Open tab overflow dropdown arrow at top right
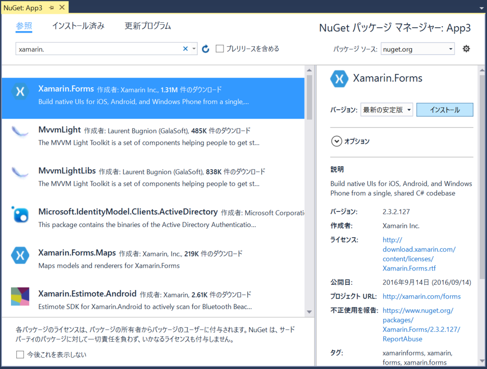The width and height of the screenshot is (487, 369). tap(481, 8)
